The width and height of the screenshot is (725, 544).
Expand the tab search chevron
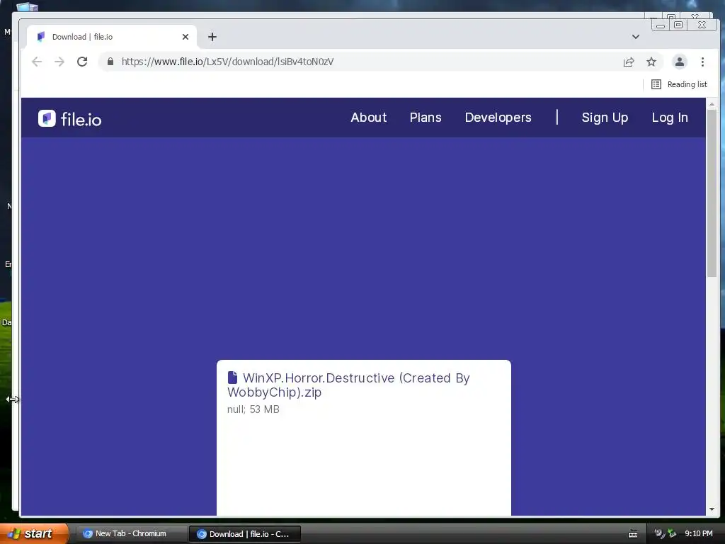[636, 37]
